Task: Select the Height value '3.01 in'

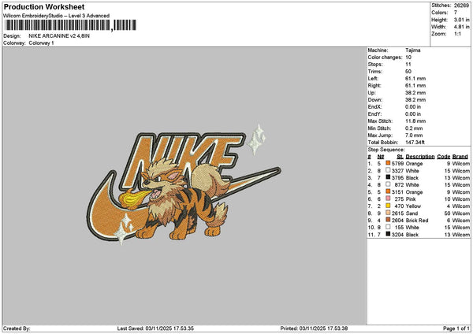Action: 461,20
